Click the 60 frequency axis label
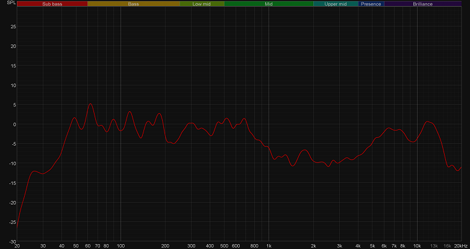This screenshot has height=249, width=470. click(87, 246)
